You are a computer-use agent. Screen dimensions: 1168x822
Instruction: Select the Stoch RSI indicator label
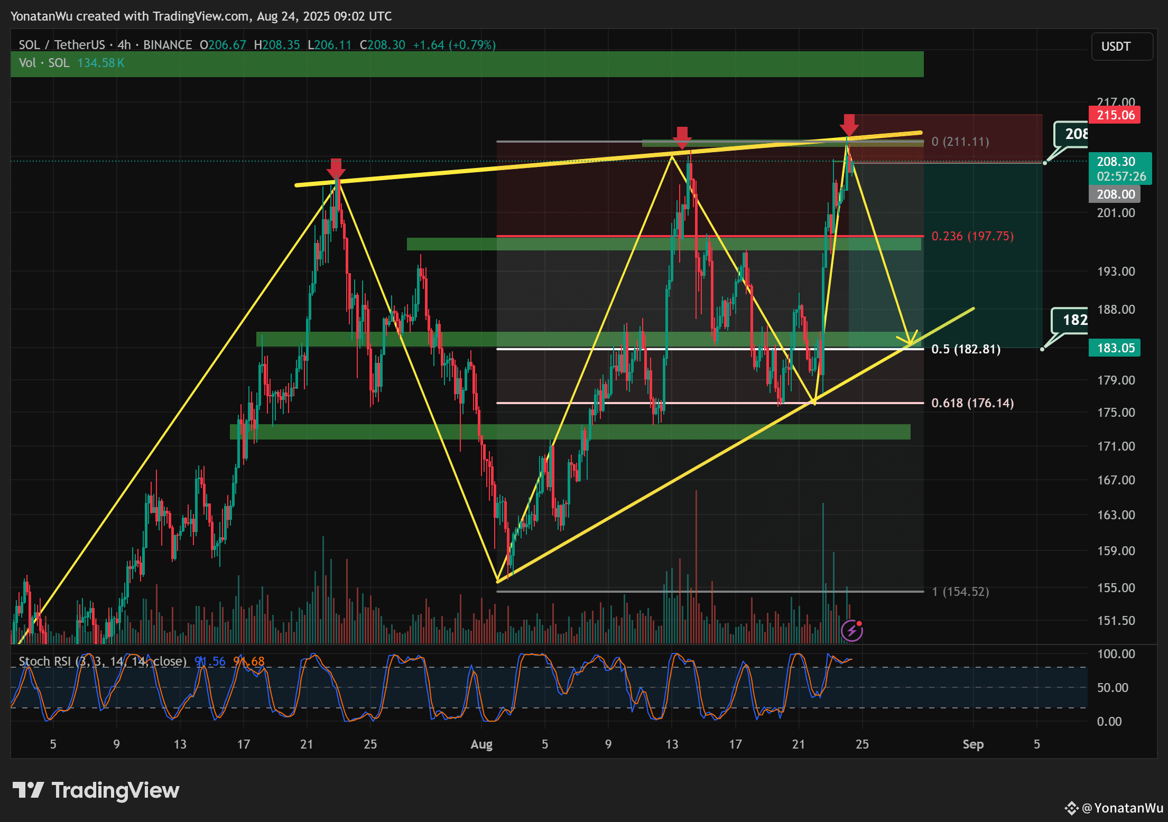103,661
